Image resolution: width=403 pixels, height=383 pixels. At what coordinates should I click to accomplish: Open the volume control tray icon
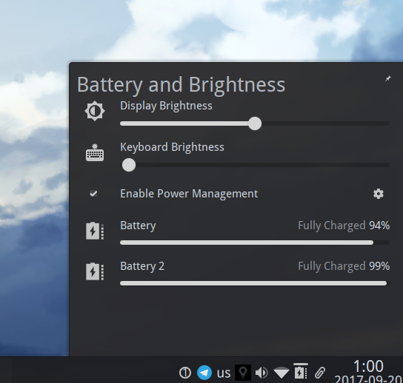pyautogui.click(x=262, y=373)
